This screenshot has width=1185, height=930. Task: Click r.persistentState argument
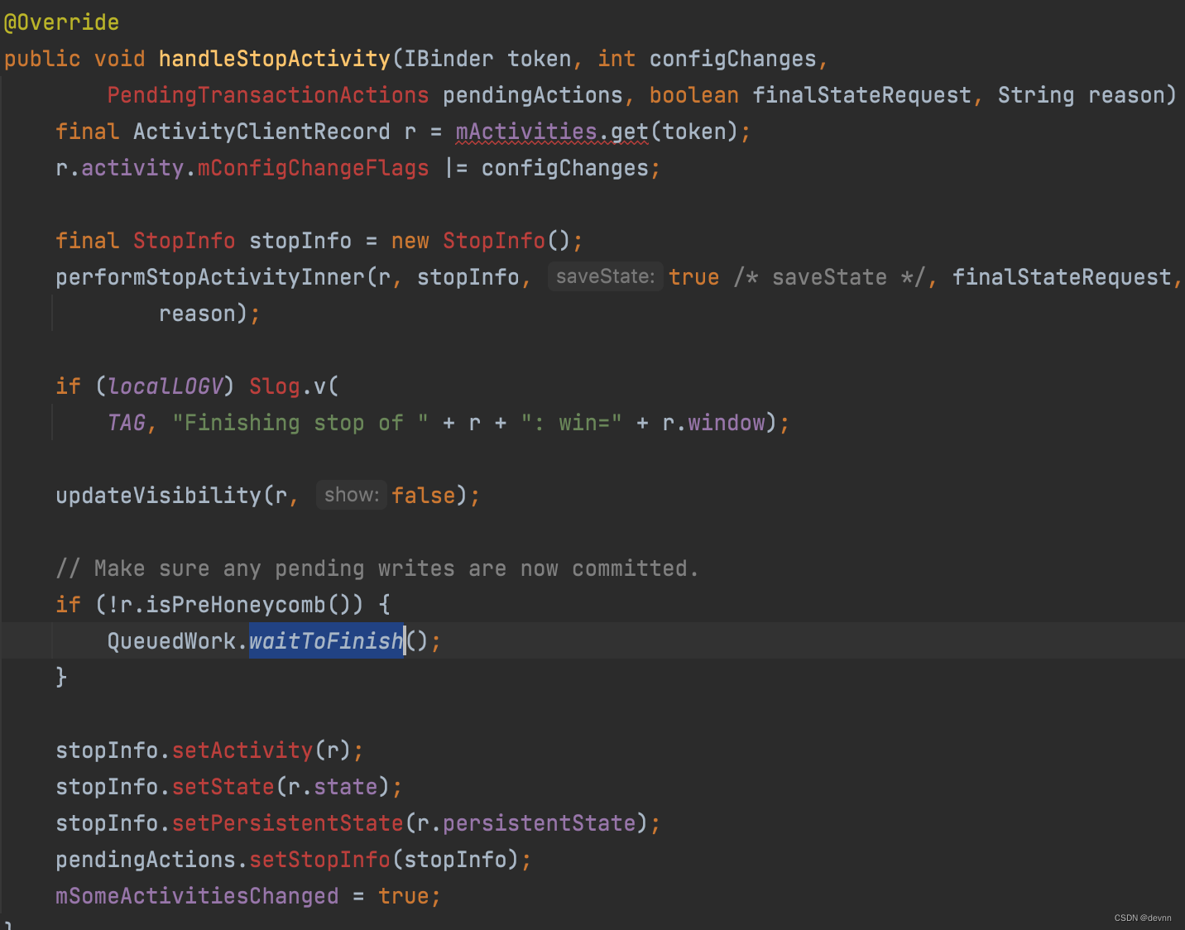click(526, 823)
